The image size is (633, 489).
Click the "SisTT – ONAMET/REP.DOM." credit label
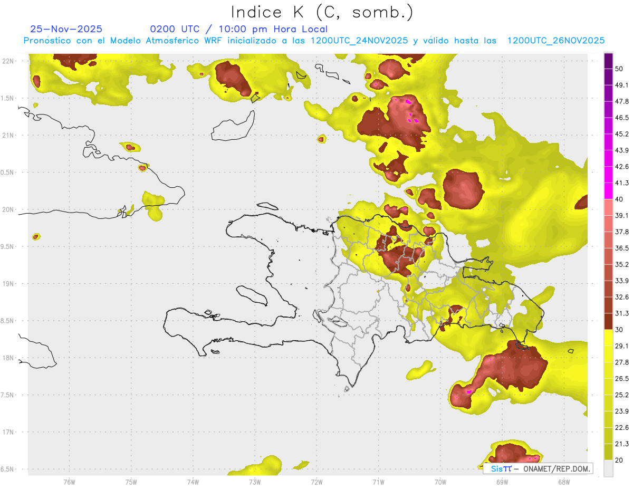pyautogui.click(x=539, y=468)
